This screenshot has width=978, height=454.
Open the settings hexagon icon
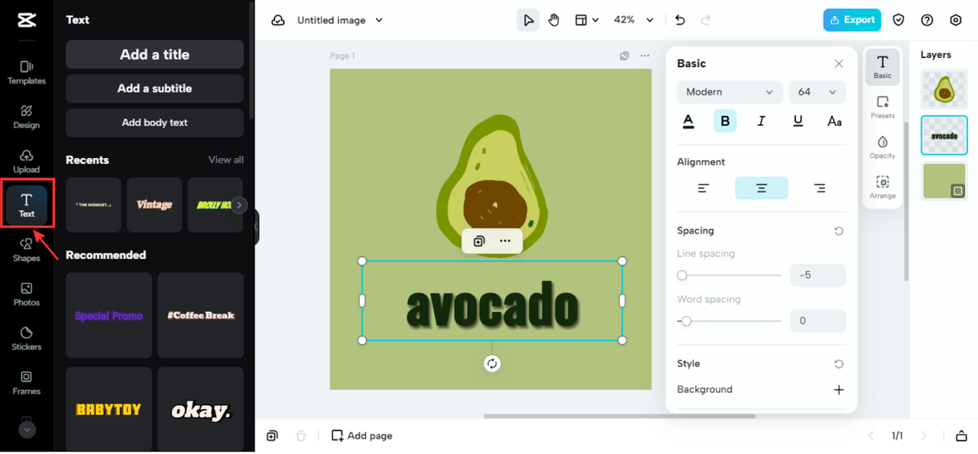(x=956, y=21)
